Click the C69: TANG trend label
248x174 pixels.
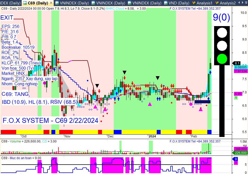(x=15, y=94)
